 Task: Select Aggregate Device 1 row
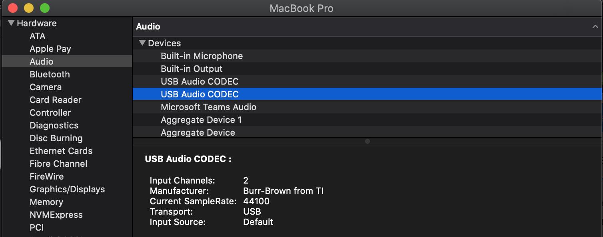coord(367,120)
